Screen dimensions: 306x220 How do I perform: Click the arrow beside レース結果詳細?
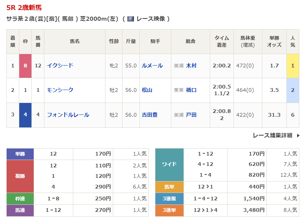point(298,136)
